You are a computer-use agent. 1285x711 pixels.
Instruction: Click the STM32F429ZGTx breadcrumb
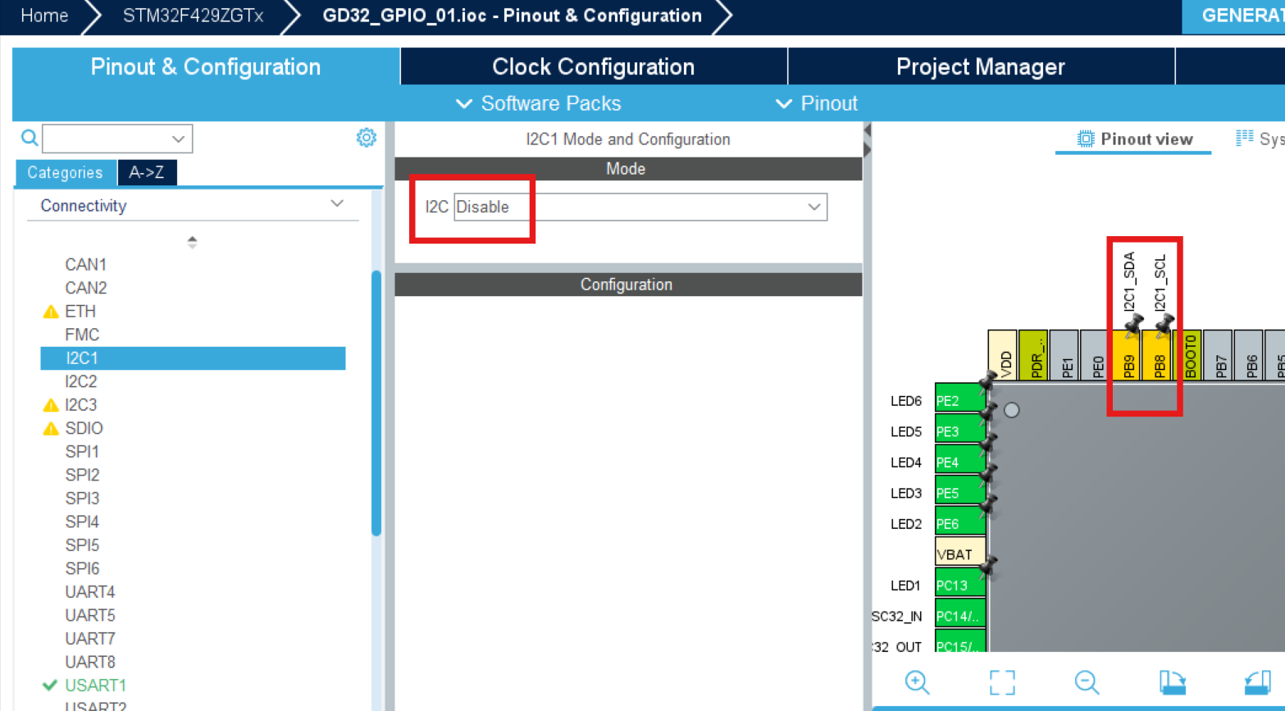(193, 16)
